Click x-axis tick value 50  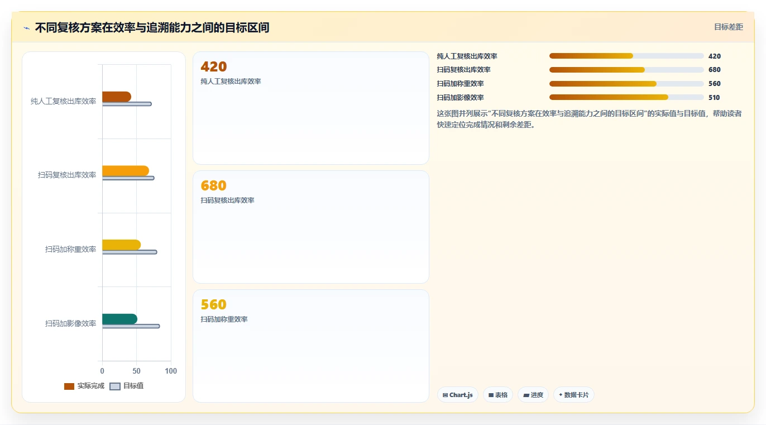(x=137, y=371)
